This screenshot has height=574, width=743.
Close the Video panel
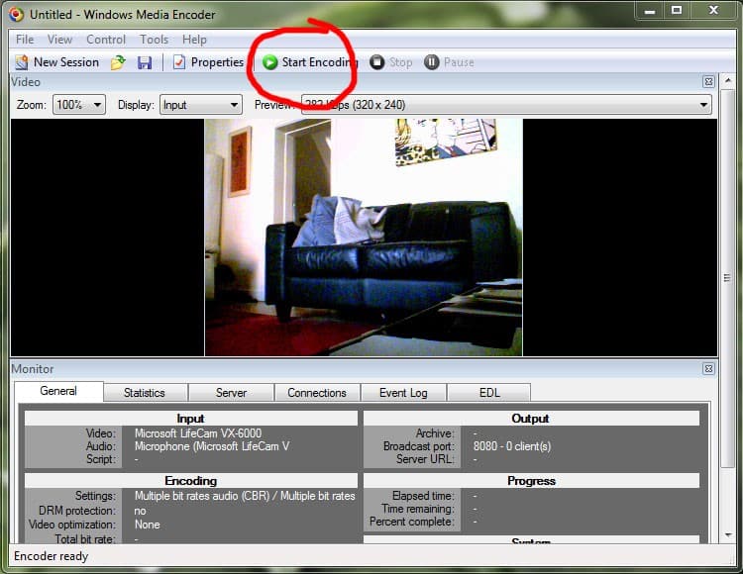click(708, 82)
